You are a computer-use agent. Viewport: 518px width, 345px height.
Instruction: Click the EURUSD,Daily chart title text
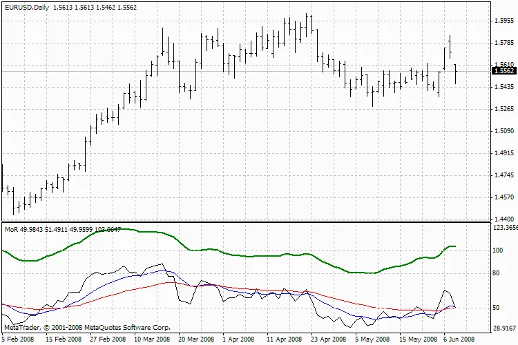24,6
